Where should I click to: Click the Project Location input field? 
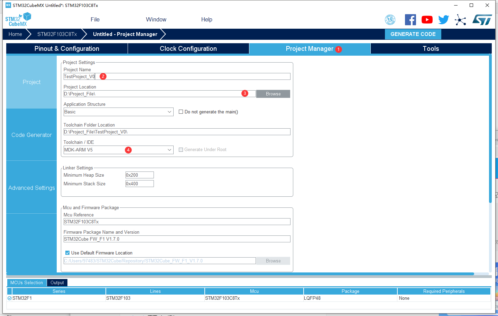point(160,94)
